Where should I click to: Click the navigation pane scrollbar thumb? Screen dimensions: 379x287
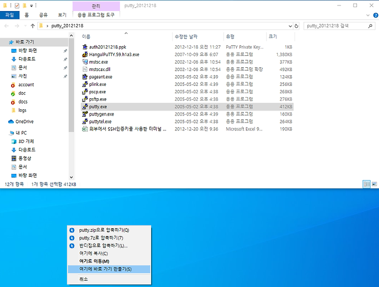[71, 85]
